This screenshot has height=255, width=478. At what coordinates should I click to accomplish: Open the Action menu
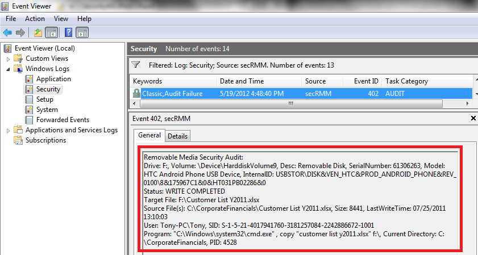[x=35, y=19]
